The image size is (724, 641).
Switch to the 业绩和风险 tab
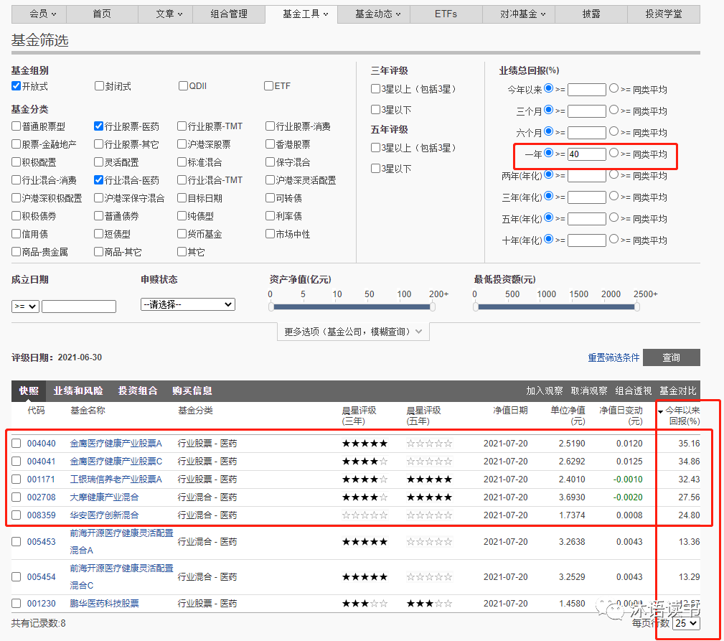(78, 391)
